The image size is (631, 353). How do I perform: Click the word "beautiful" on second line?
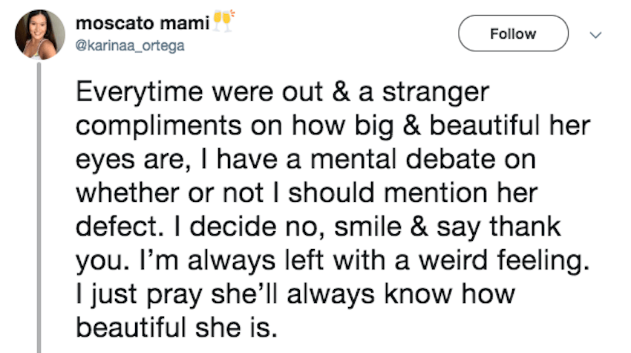coord(485,125)
